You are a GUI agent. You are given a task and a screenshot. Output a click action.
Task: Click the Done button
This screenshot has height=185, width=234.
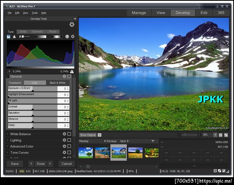point(41,164)
